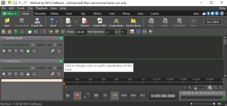Image resolution: width=227 pixels, height=106 pixels.
Task: Click the Go to Start transport button
Action: 115,96
